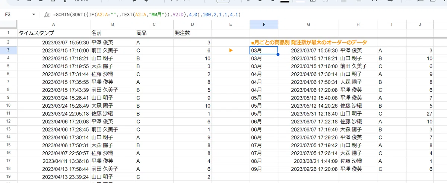
Task: Click orange title 月ごとの商品別 発注数が最大のオーダーのデータ
Action: click(309, 42)
